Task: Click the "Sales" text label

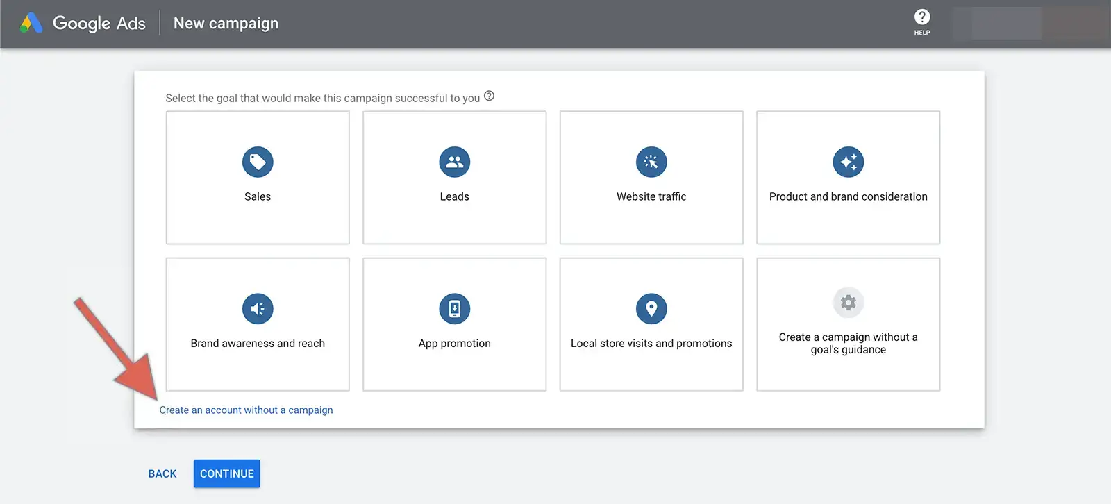Action: tap(258, 197)
